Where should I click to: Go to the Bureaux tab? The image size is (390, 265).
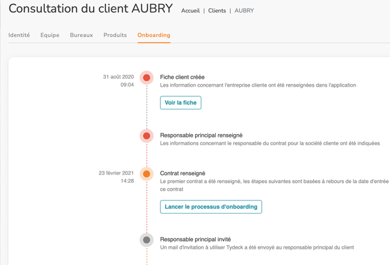pyautogui.click(x=81, y=35)
